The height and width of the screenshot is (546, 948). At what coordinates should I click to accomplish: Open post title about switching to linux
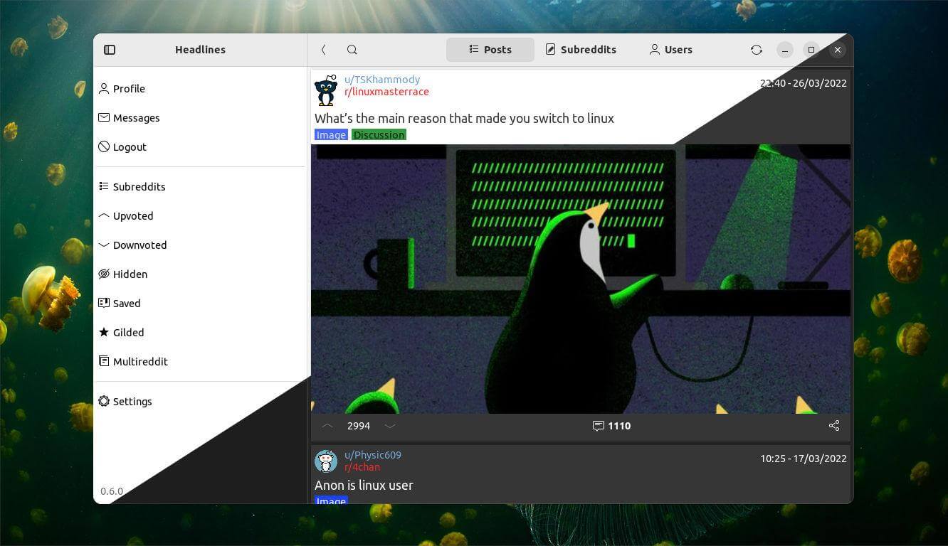tap(464, 119)
